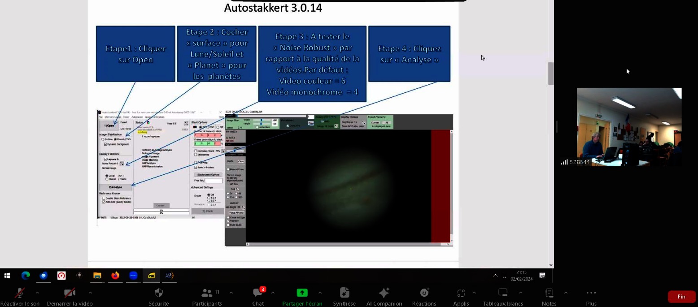698x307 pixels.
Task: Toggle the Save in Folders checkbox
Action: pyautogui.click(x=196, y=167)
